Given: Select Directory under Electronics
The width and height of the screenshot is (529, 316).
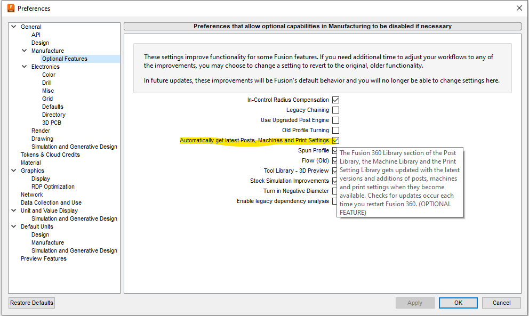Looking at the screenshot, I should click(54, 115).
